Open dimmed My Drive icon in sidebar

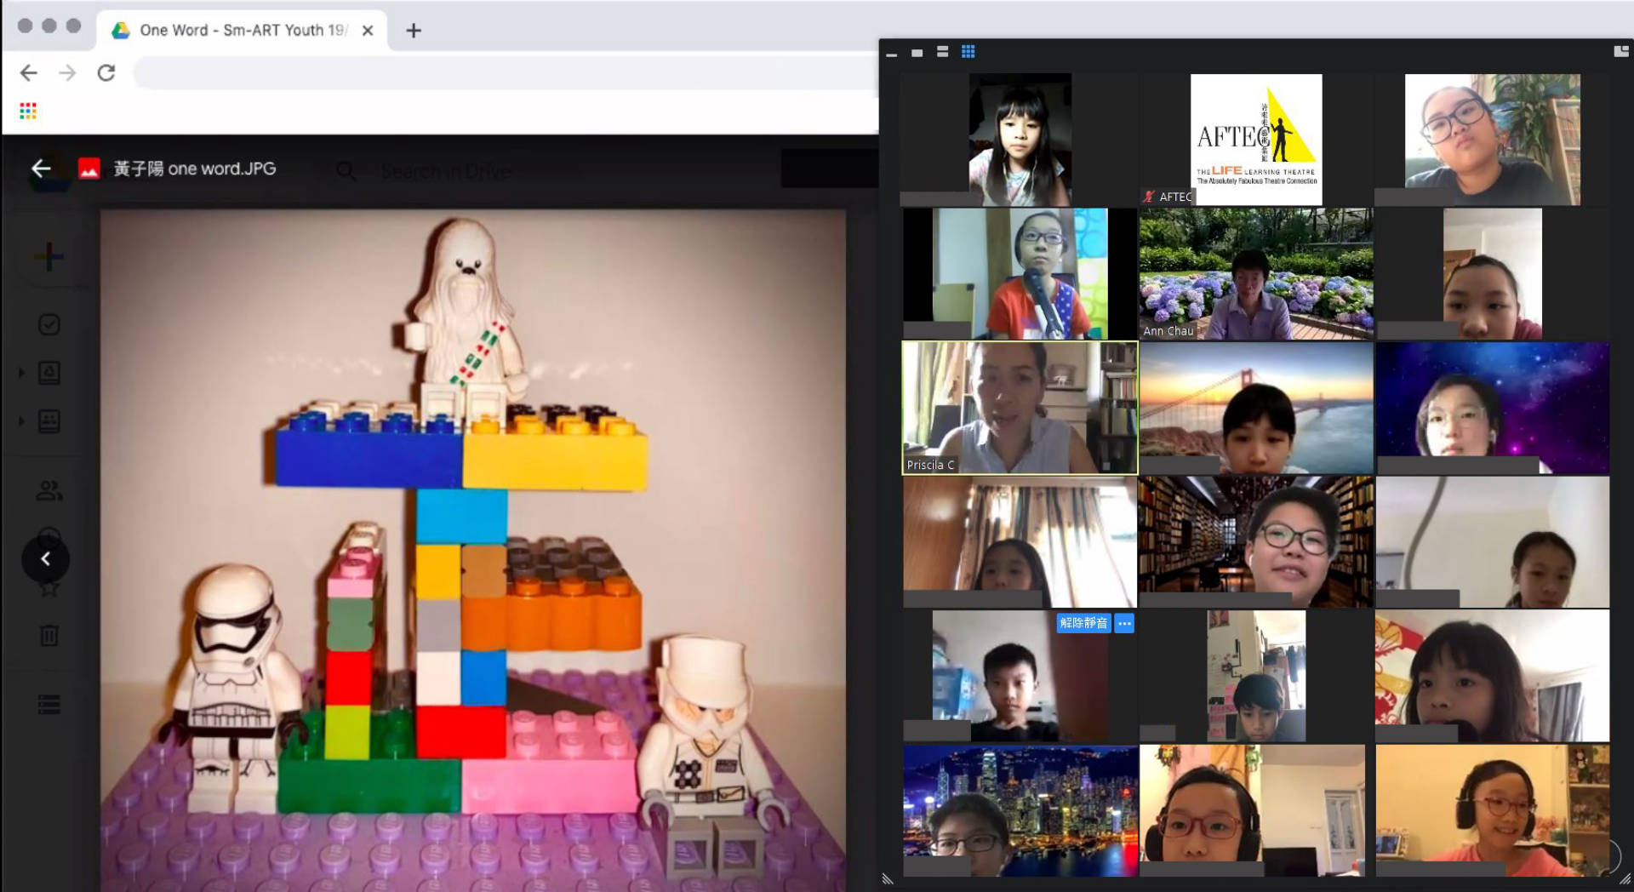49,372
